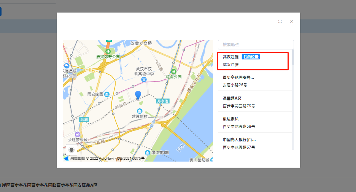
Task: Click the 府河郊野公园 park icon
Action: pos(108,51)
